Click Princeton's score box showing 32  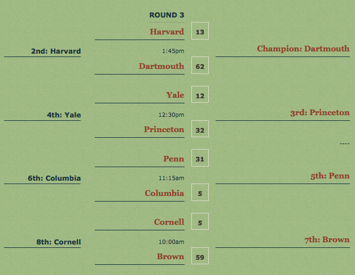(x=200, y=129)
